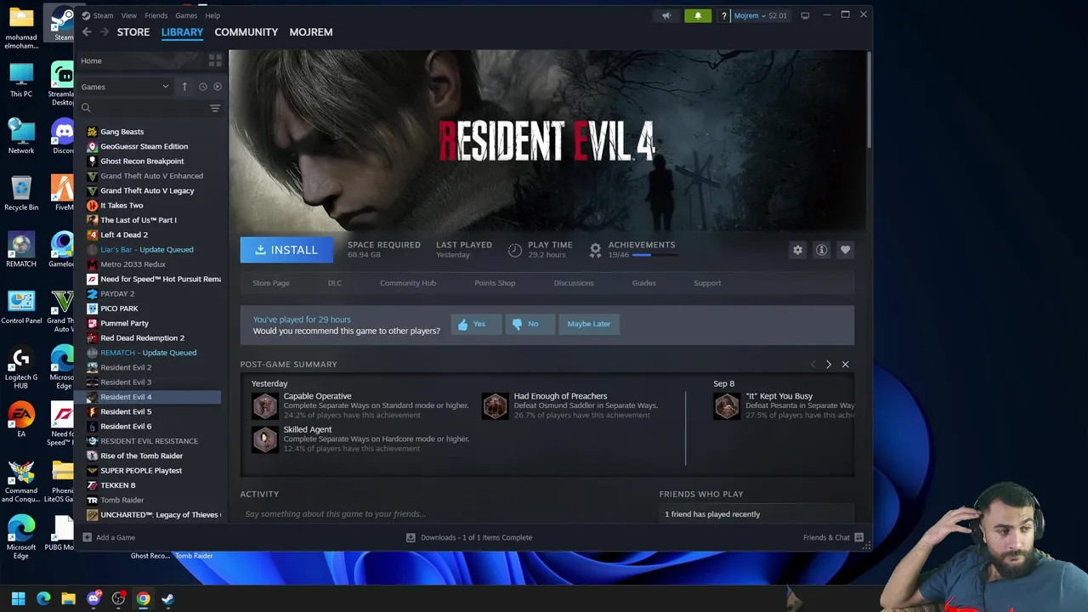Viewport: 1088px width, 612px height.
Task: Open the MOJREM profile tab
Action: 311,32
